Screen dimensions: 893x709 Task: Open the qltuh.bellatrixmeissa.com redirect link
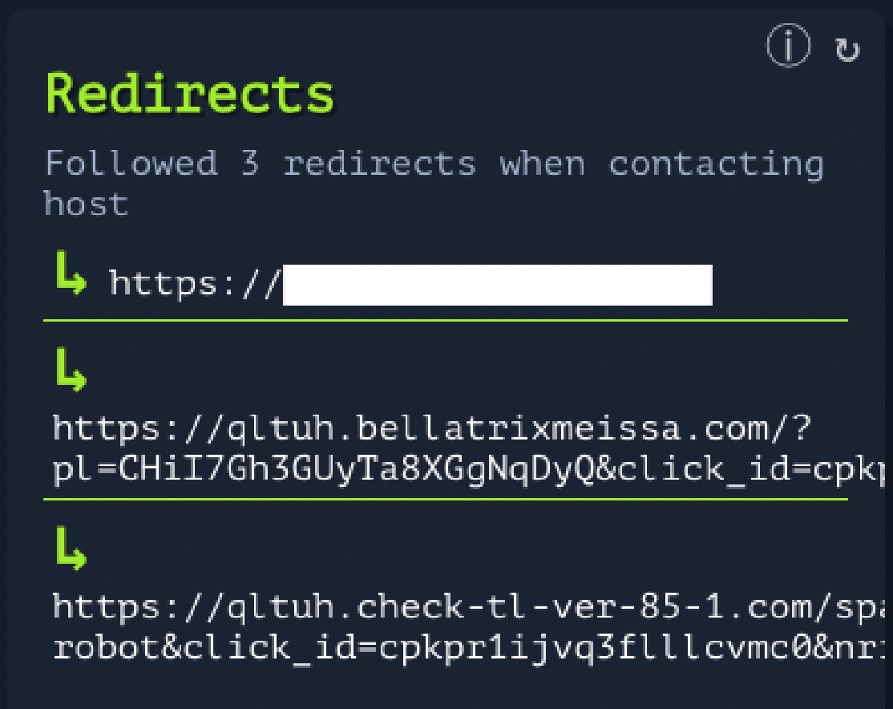coord(433,429)
